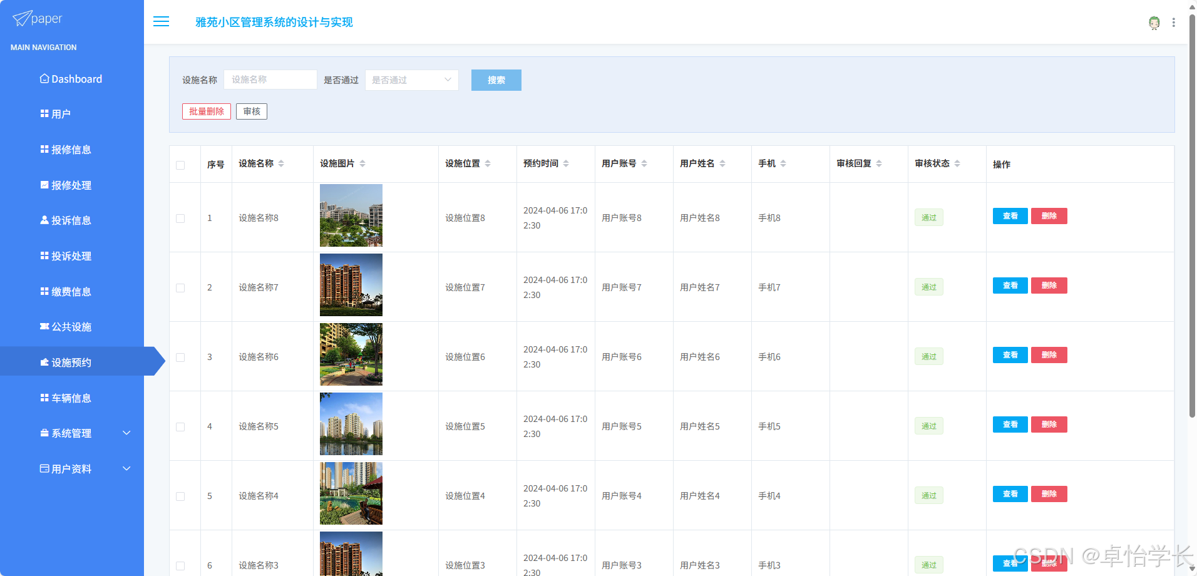
Task: Click the person icon beside 投诉信息
Action: [44, 220]
